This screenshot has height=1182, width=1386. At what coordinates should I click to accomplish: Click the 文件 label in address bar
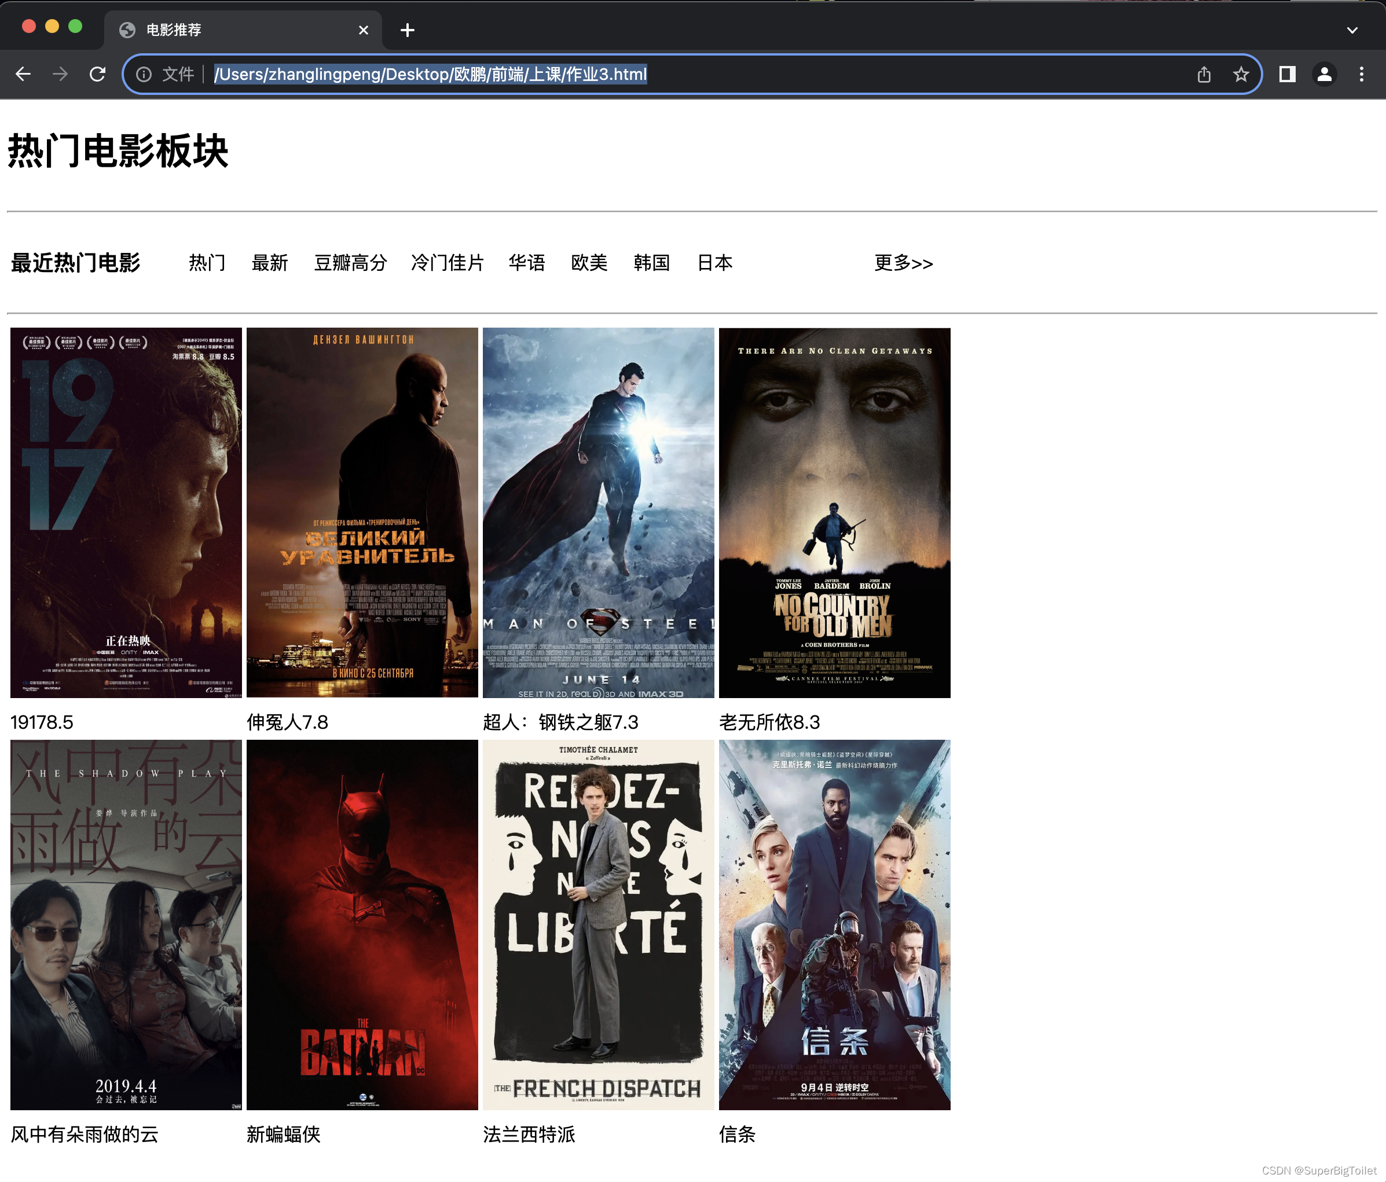(178, 74)
